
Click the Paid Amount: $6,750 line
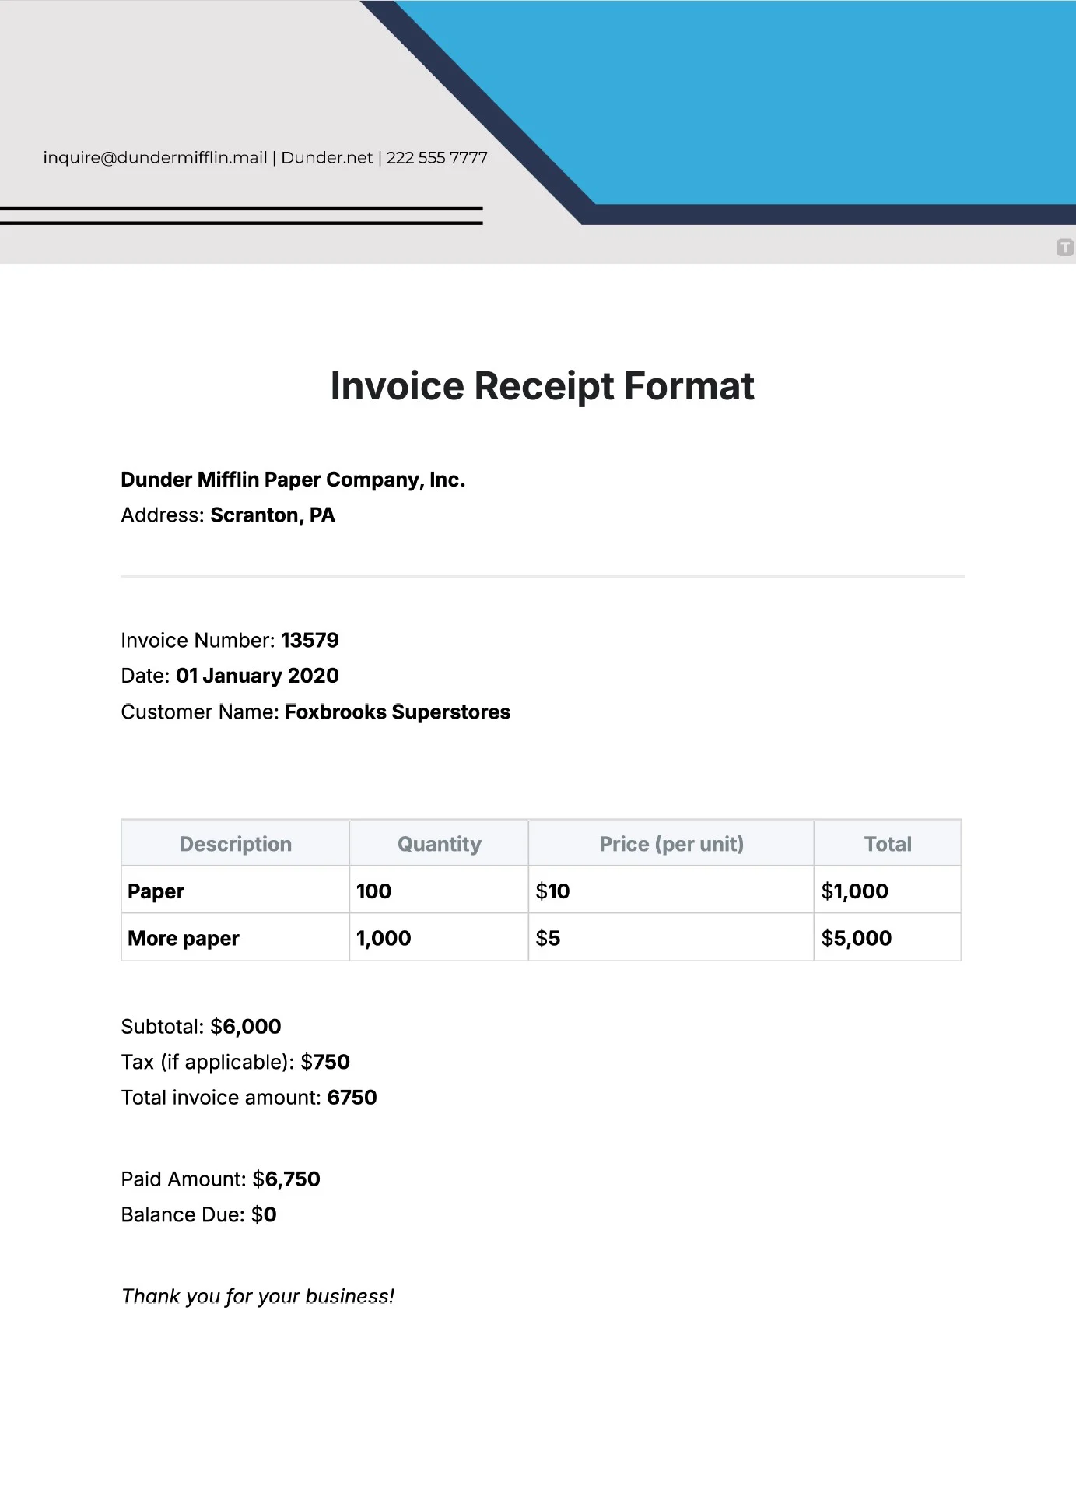(220, 1179)
